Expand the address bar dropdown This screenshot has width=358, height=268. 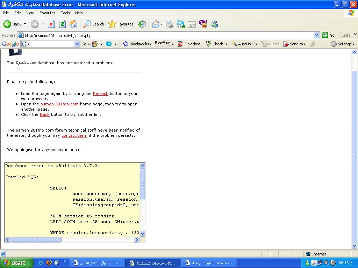click(x=316, y=35)
